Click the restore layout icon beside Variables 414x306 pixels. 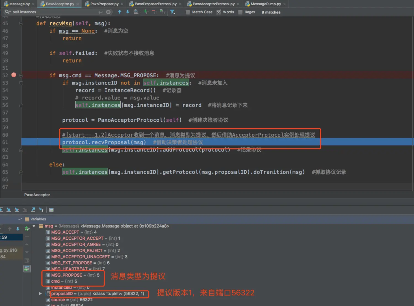point(20,219)
